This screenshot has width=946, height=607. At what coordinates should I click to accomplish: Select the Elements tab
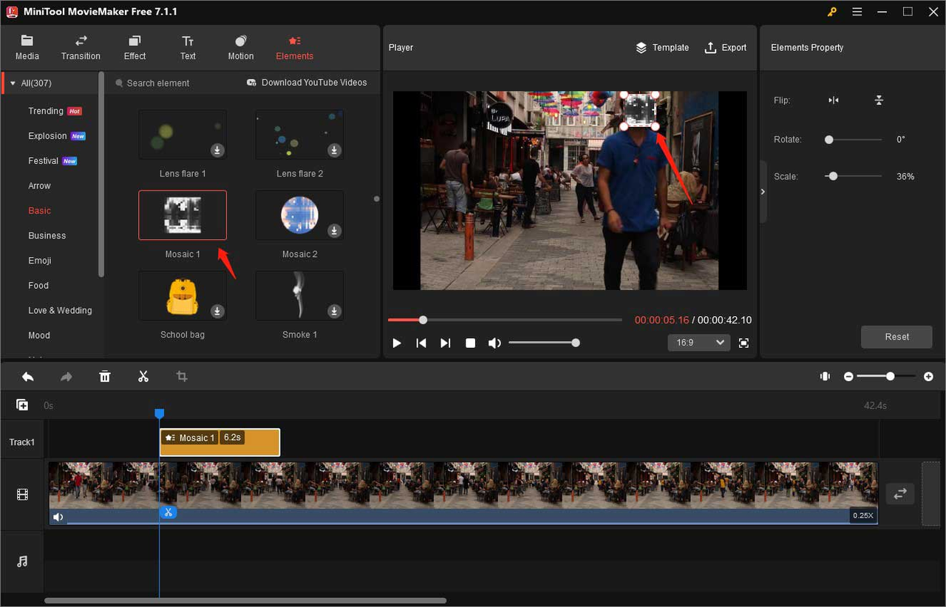295,48
